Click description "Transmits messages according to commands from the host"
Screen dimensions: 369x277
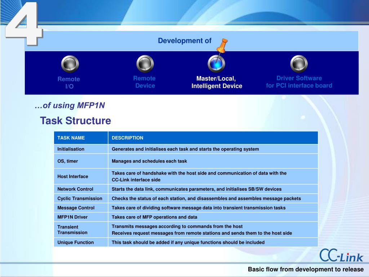[213, 230]
